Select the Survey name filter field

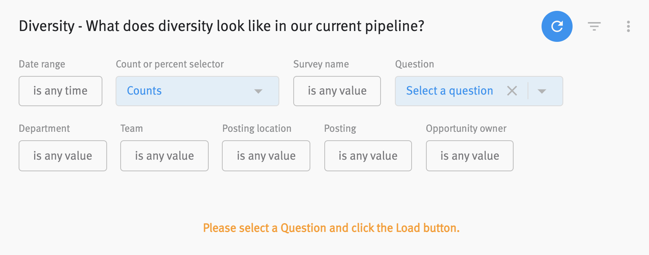click(x=337, y=91)
